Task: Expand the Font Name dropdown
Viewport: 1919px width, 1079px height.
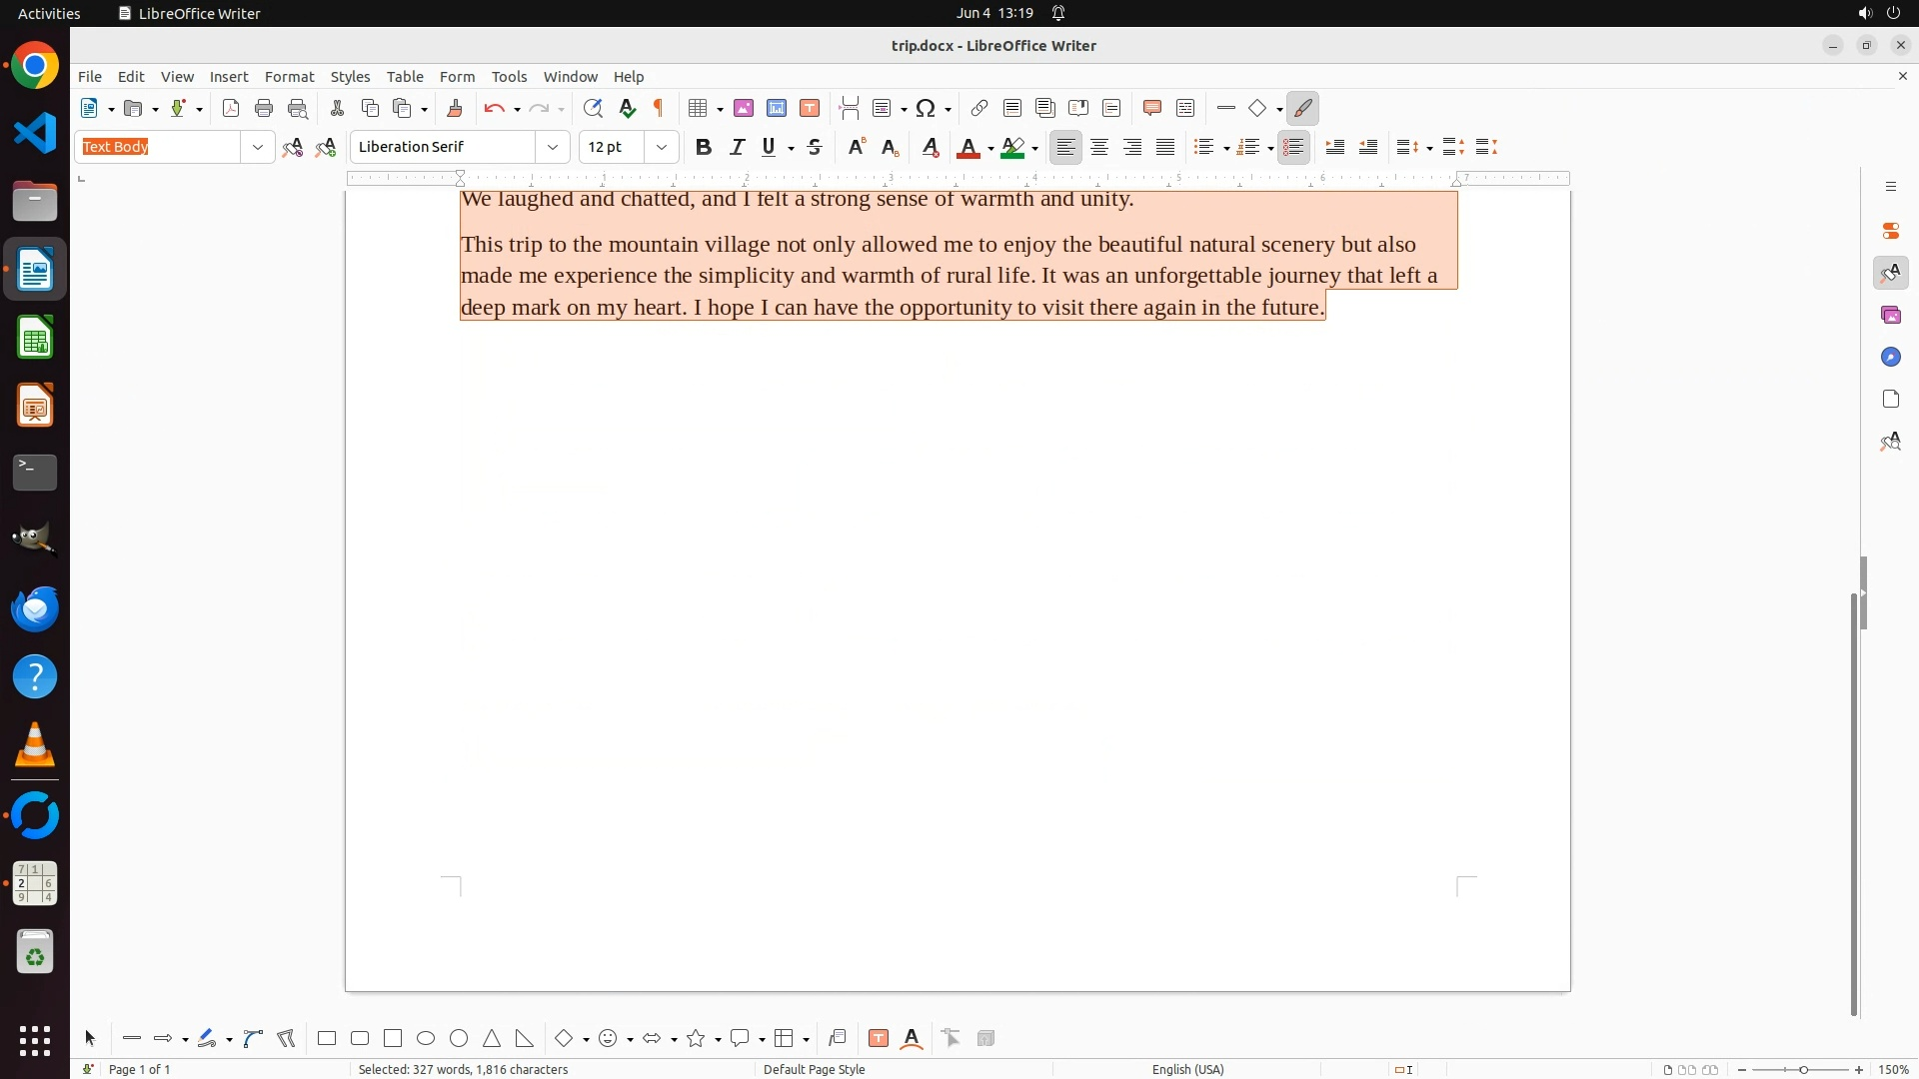Action: tap(552, 147)
